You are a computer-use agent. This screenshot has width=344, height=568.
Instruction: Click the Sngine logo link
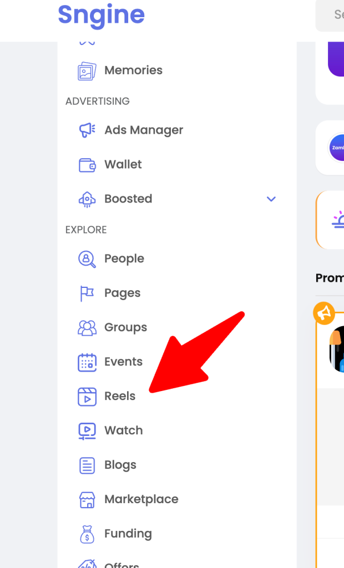click(x=101, y=15)
